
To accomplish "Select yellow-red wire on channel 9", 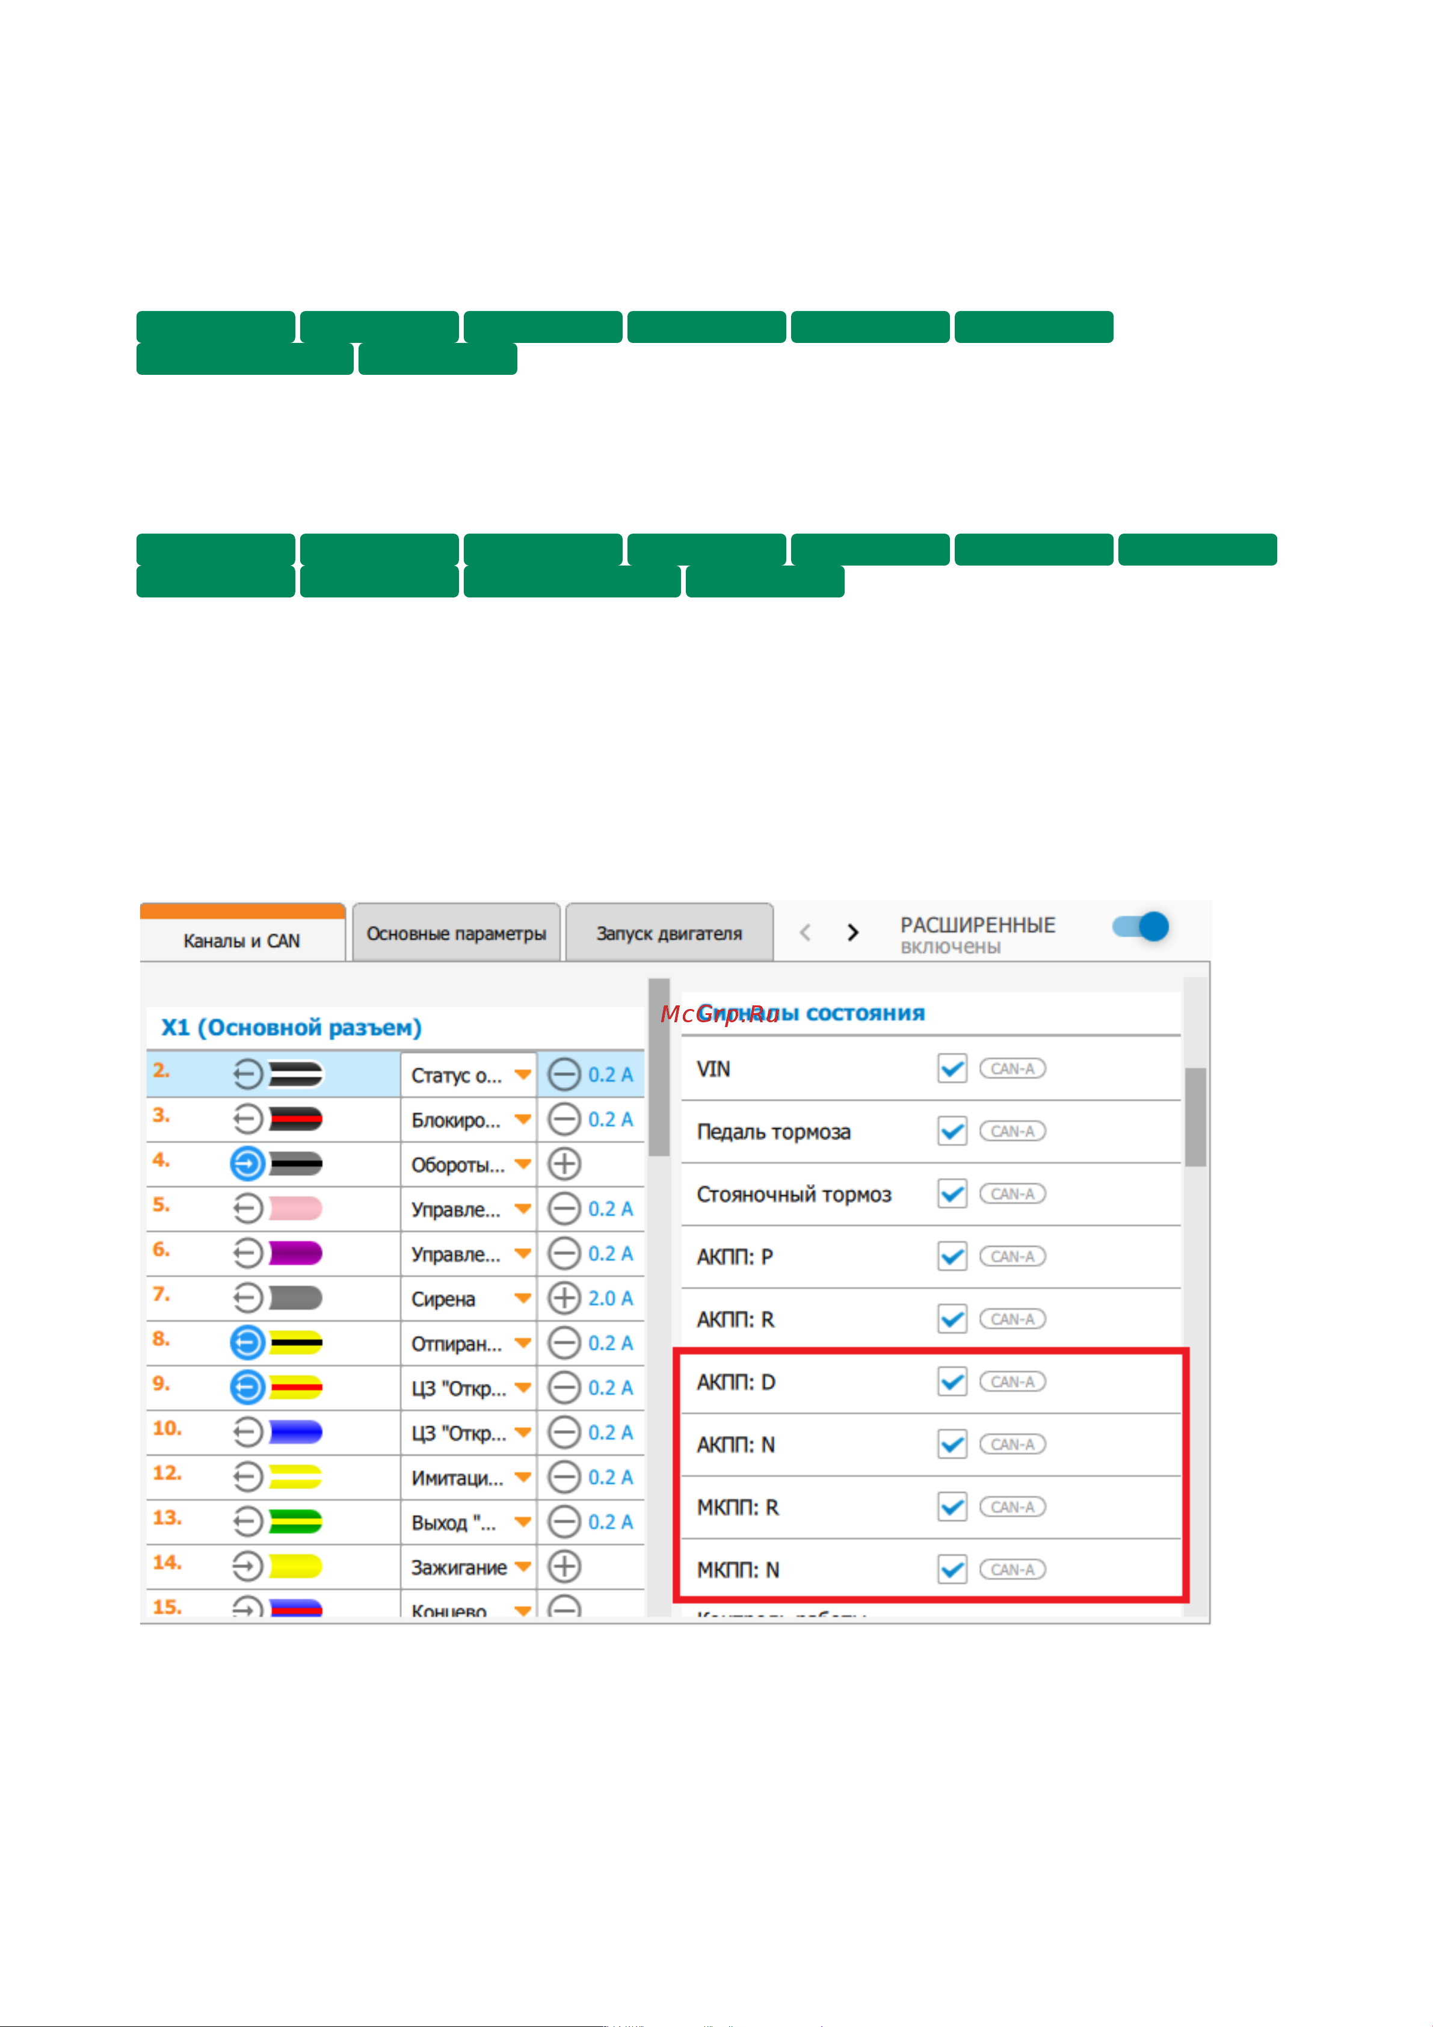I will pyautogui.click(x=296, y=1388).
